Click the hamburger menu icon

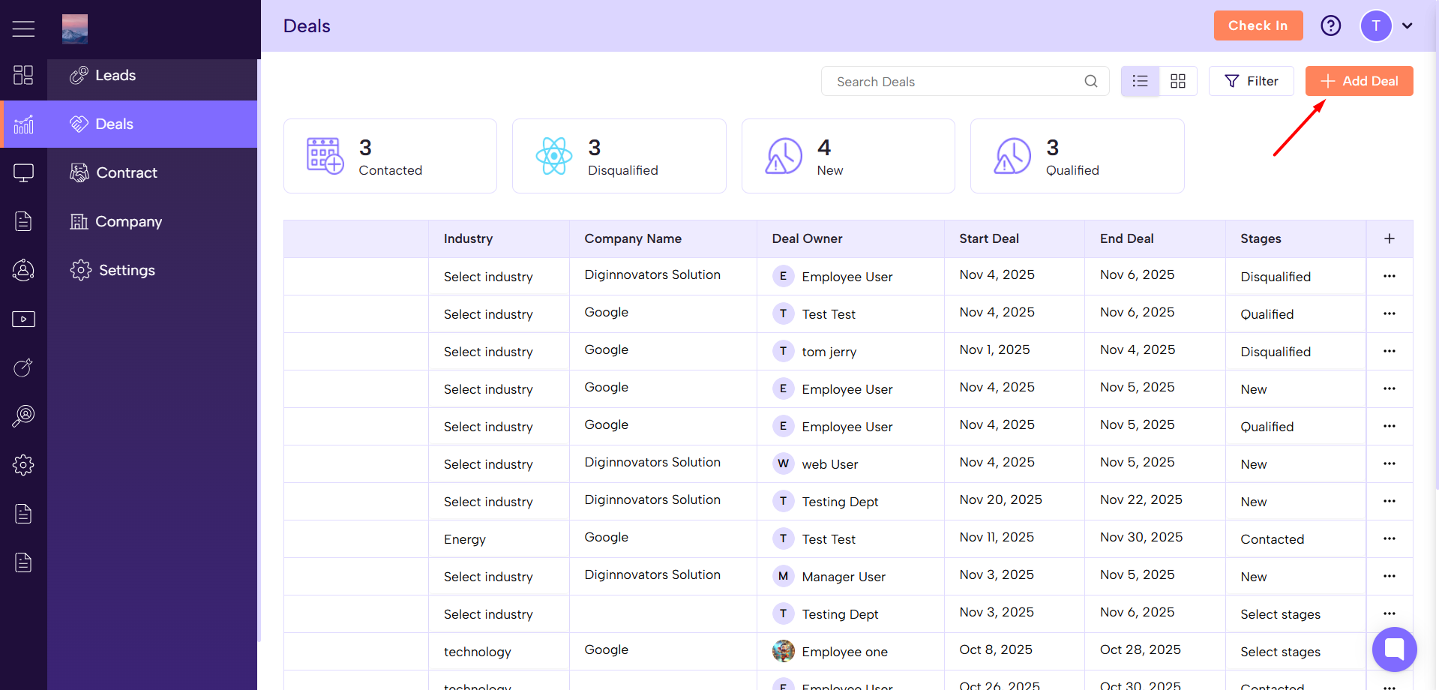pyautogui.click(x=23, y=28)
